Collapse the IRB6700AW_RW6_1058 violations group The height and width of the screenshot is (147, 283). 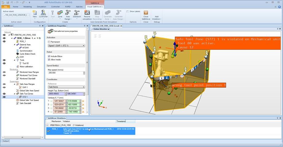tap(47, 125)
